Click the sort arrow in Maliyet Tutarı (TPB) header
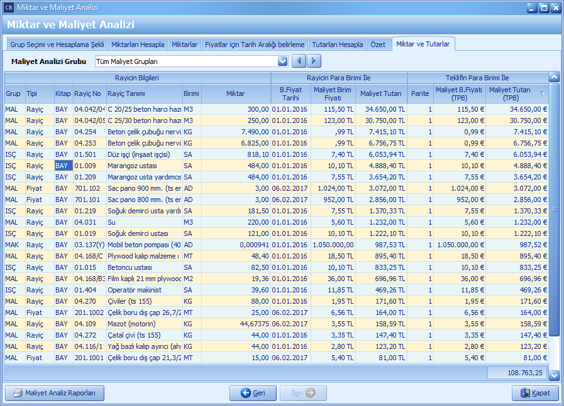This screenshot has height=406, width=564. (x=542, y=93)
